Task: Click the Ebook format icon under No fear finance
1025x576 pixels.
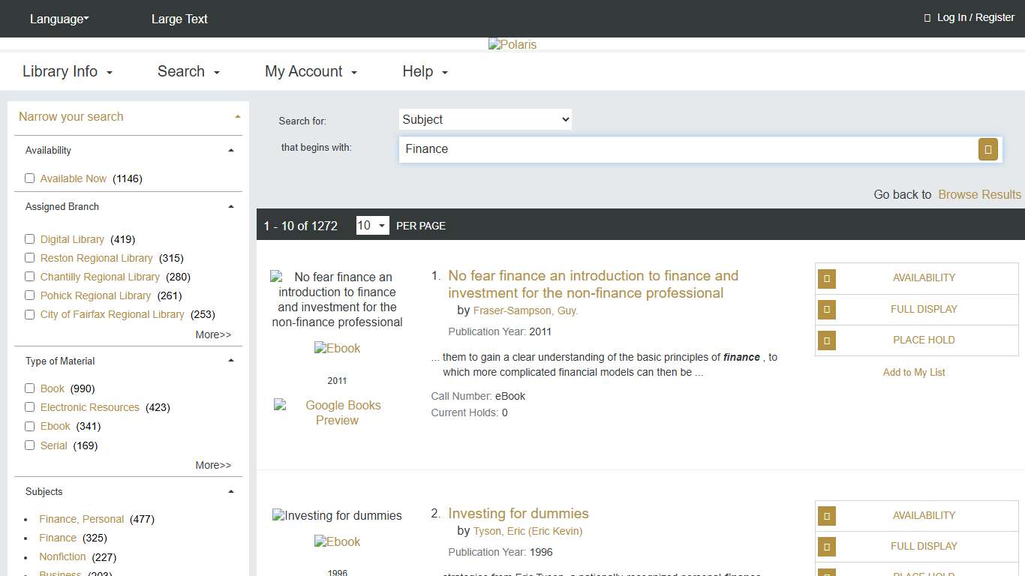Action: (x=337, y=348)
